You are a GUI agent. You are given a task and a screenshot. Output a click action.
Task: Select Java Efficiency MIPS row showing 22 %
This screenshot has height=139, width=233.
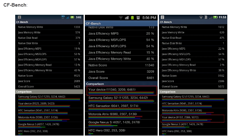(193, 49)
